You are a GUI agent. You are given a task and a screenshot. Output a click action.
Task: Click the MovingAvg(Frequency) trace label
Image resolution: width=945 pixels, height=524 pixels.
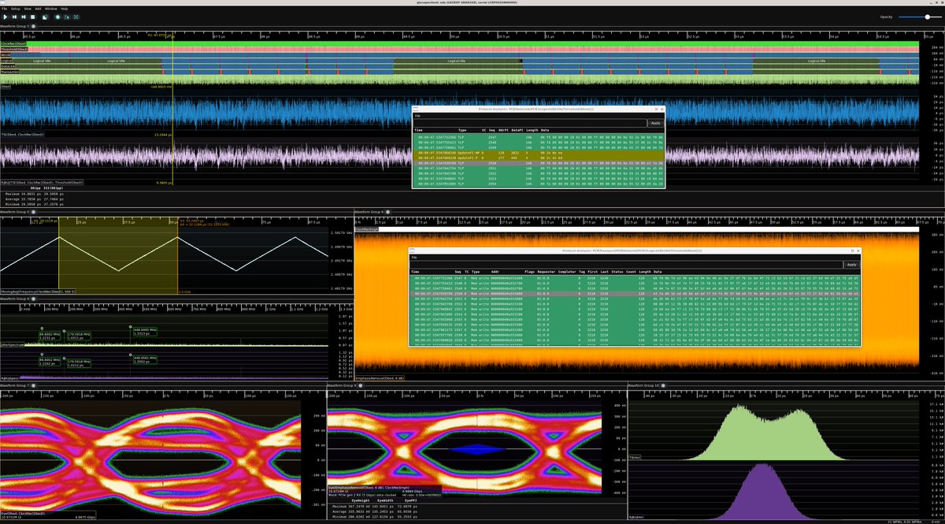(38, 292)
